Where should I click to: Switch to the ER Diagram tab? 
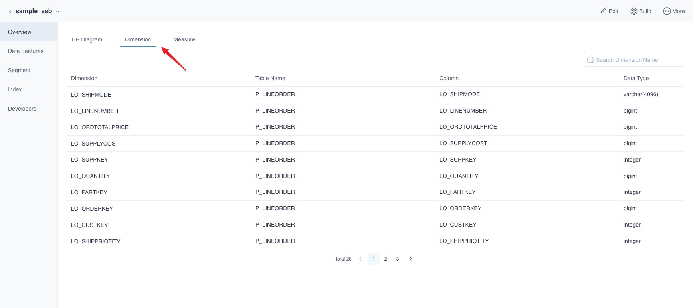[87, 39]
